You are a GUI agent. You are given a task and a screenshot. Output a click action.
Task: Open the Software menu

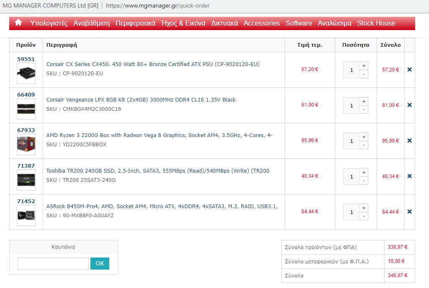(x=299, y=23)
